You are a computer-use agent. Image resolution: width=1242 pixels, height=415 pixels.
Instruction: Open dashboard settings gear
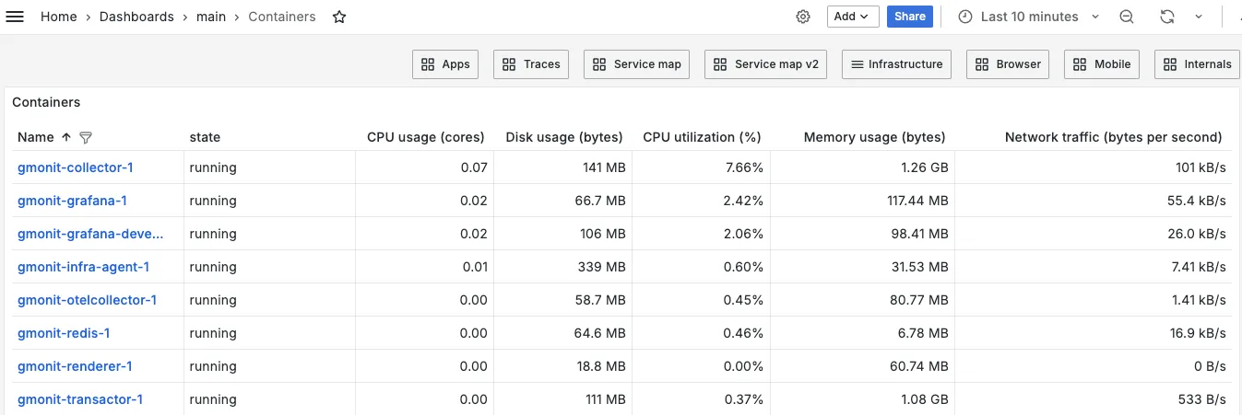pyautogui.click(x=803, y=17)
